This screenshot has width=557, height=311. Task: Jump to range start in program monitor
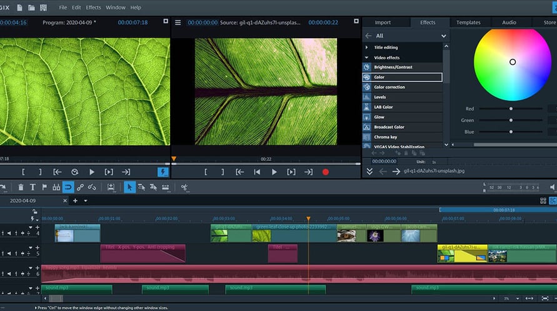[57, 172]
